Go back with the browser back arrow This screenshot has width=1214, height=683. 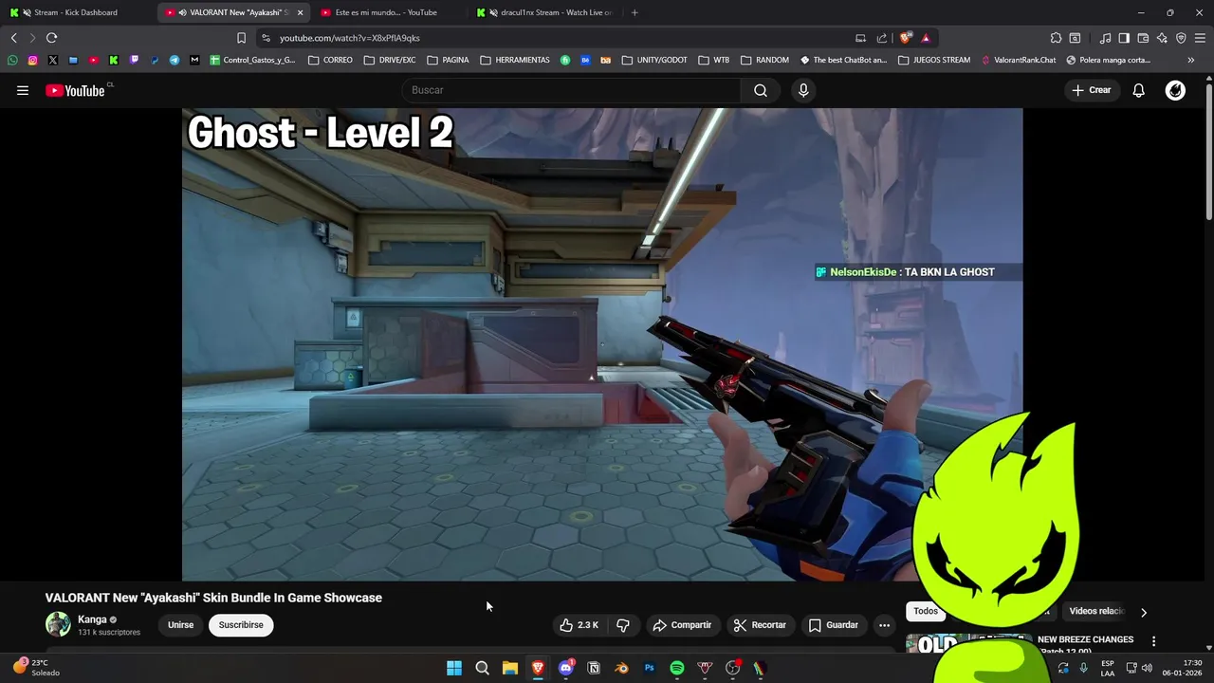[13, 38]
